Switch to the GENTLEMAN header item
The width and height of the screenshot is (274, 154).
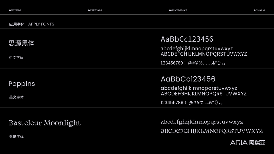[179, 11]
